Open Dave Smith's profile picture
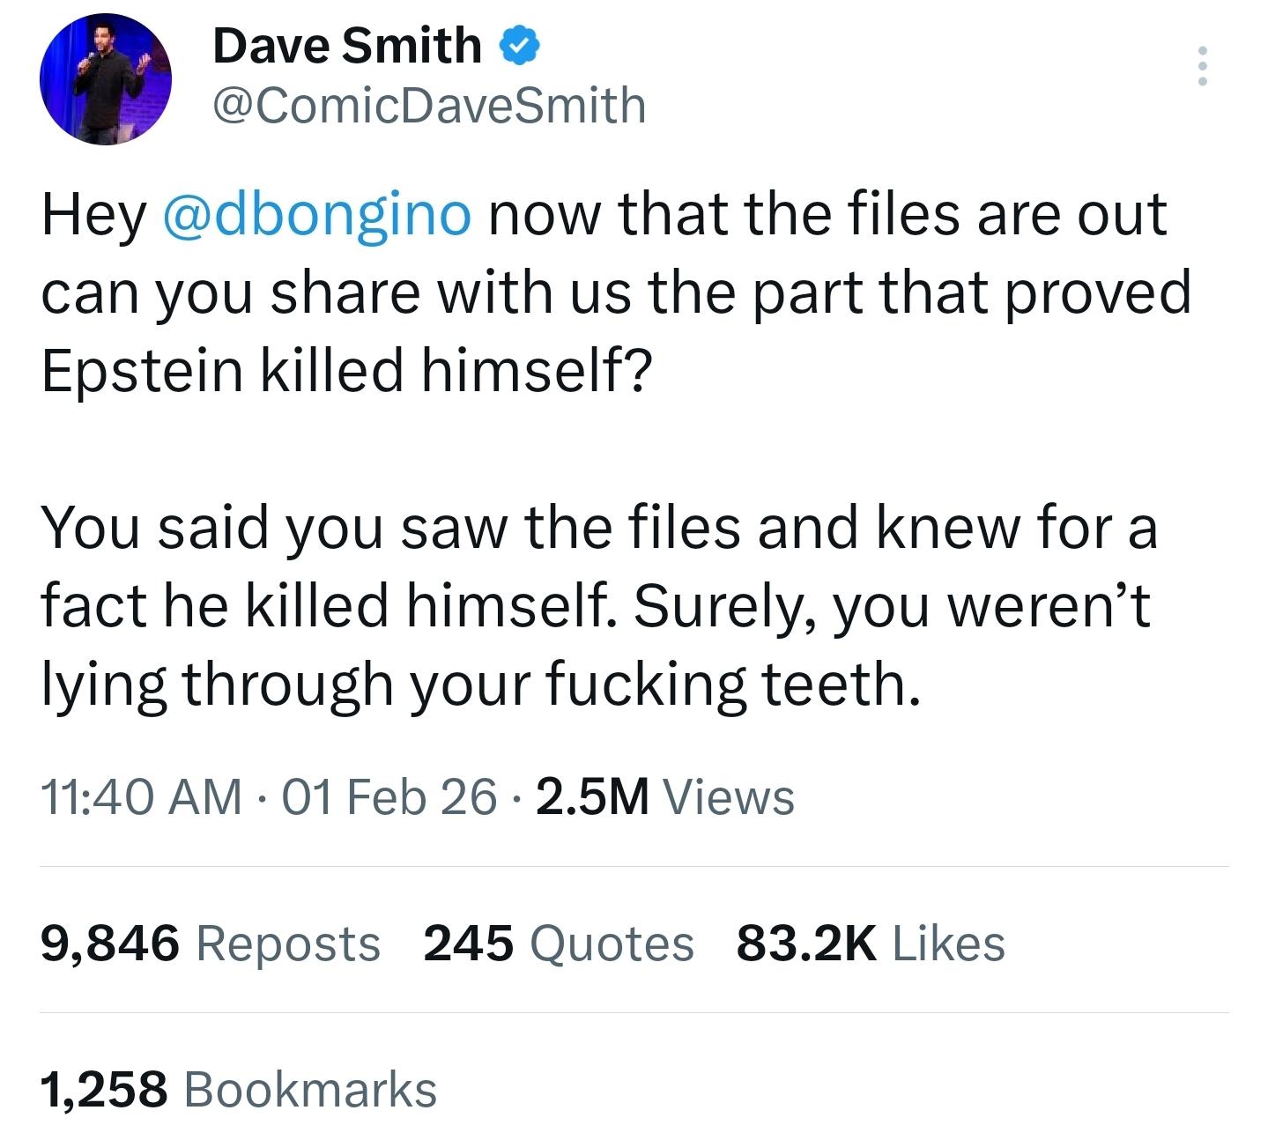Screen dimensions: 1268x1140 105,79
